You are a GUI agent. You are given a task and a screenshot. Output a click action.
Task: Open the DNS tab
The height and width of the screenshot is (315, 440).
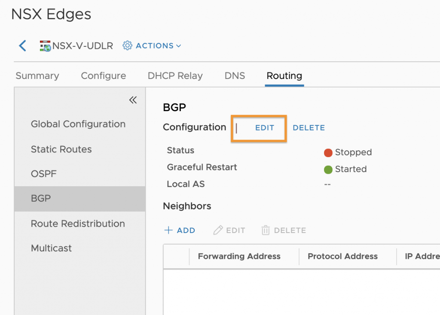(x=235, y=76)
